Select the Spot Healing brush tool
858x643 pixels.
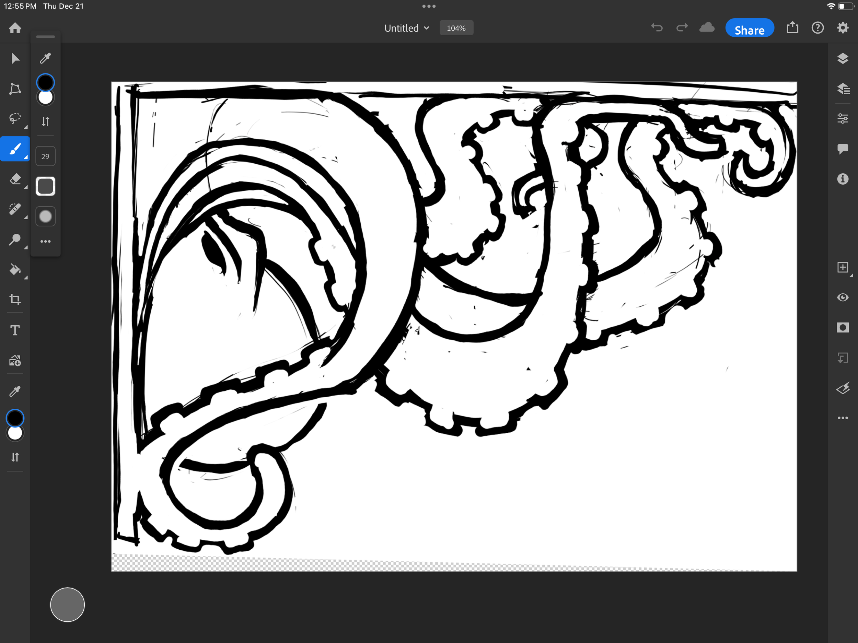15,209
